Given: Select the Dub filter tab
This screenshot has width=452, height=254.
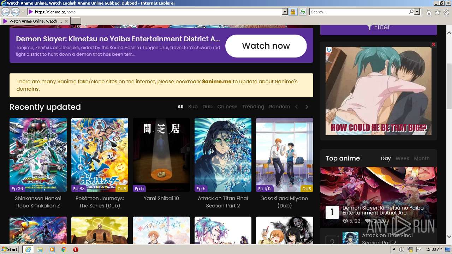Looking at the screenshot, I should 207,107.
